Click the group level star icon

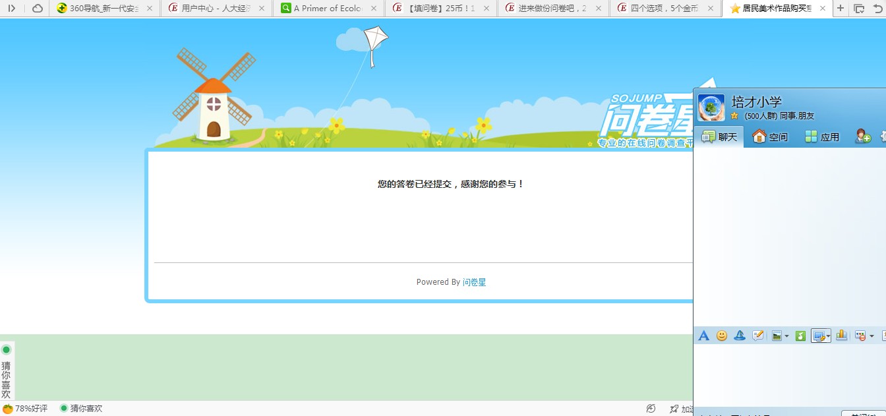[734, 116]
